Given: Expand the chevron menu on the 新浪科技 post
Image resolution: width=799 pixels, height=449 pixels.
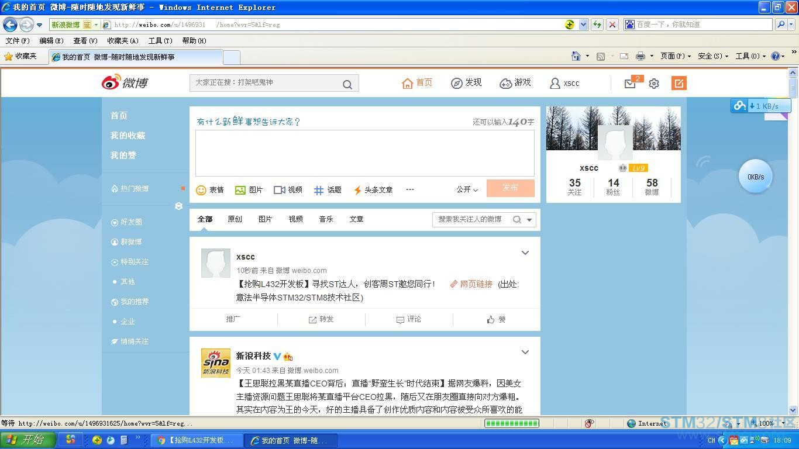Looking at the screenshot, I should 525,353.
